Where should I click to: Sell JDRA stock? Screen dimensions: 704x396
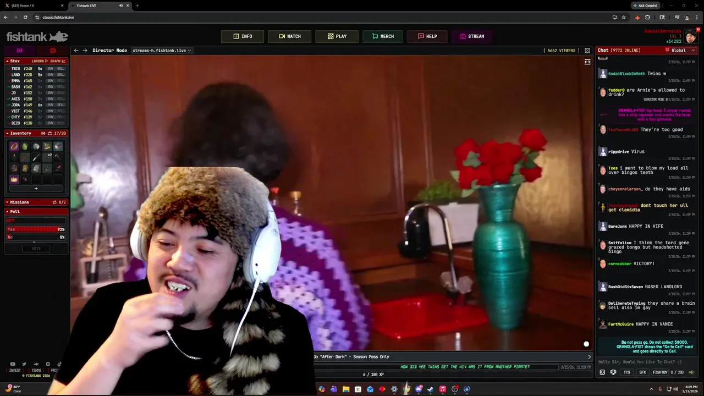(61, 105)
